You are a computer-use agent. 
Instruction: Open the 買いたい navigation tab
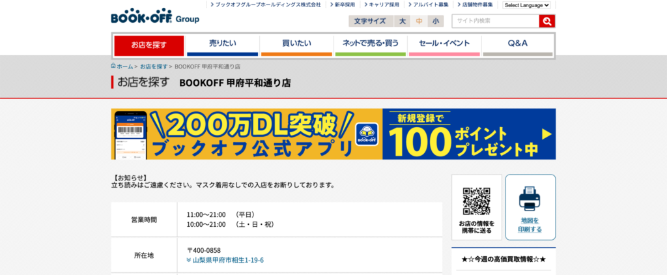[296, 45]
